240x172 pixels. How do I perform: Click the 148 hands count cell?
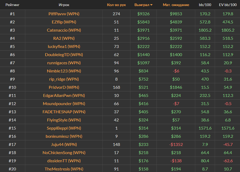pyautogui.click(x=116, y=145)
